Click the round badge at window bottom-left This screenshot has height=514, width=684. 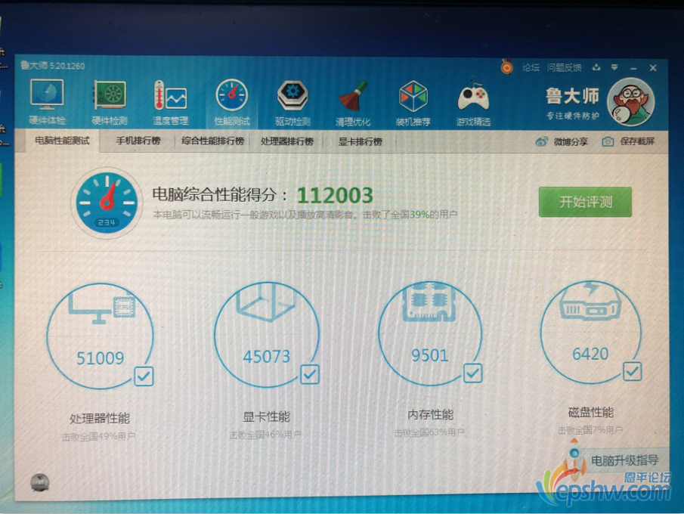pyautogui.click(x=40, y=482)
